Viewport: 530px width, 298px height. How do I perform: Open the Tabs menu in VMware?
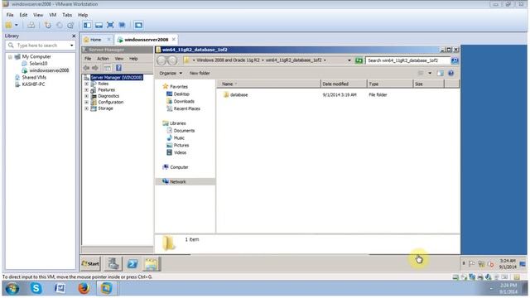pos(67,15)
